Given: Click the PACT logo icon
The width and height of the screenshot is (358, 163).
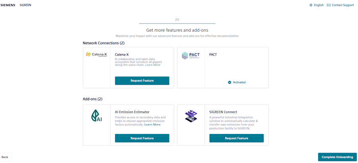Looking at the screenshot, I should pyautogui.click(x=191, y=56).
